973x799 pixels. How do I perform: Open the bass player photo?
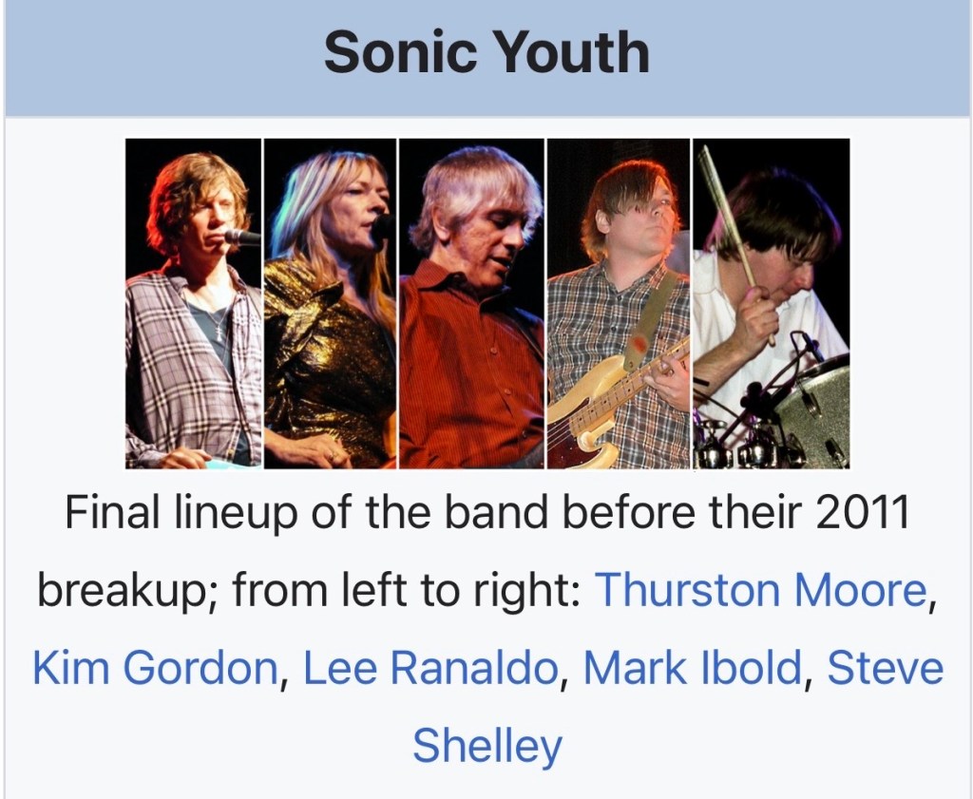[619, 304]
